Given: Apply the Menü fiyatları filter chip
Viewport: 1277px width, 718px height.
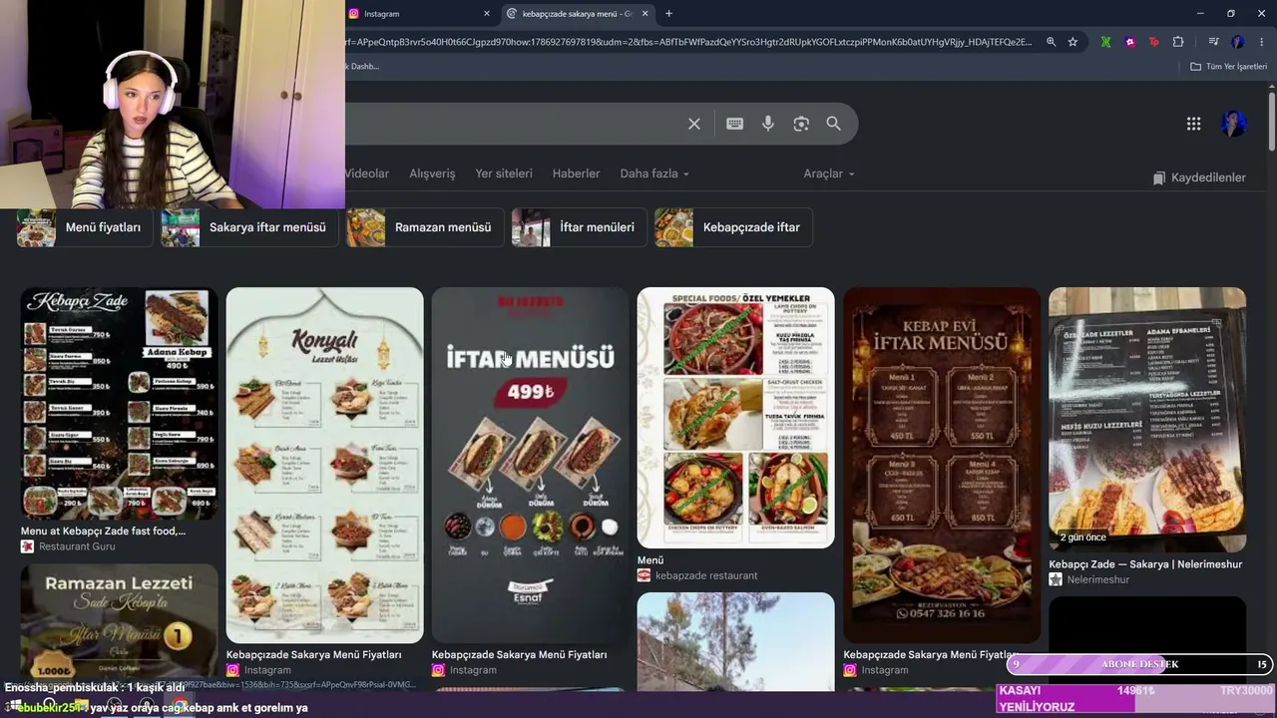Looking at the screenshot, I should click(x=86, y=227).
